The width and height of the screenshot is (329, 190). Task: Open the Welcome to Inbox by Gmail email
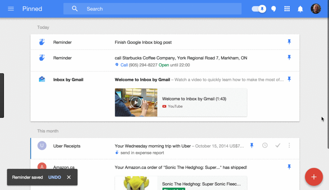click(x=165, y=96)
